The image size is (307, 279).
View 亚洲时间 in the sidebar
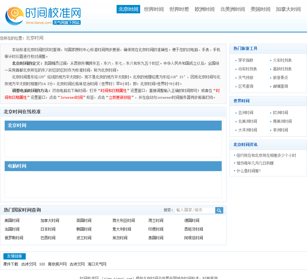click(246, 113)
